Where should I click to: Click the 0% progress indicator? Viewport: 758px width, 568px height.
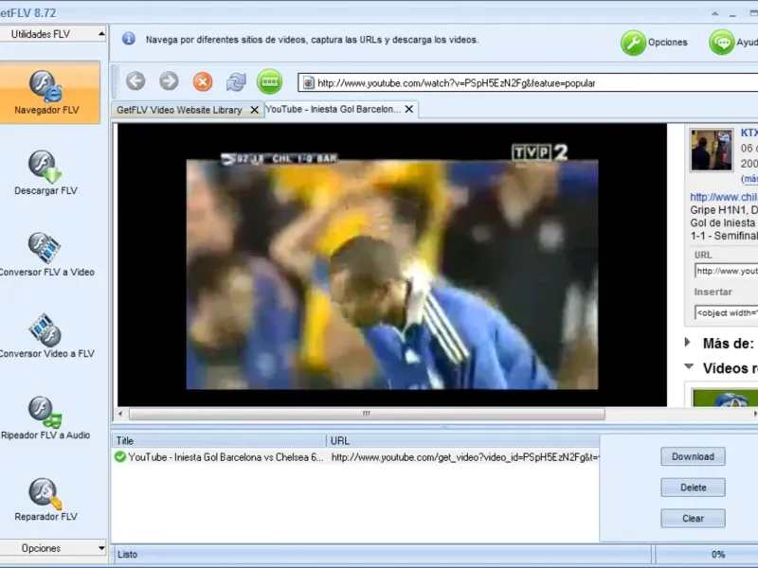(x=718, y=555)
